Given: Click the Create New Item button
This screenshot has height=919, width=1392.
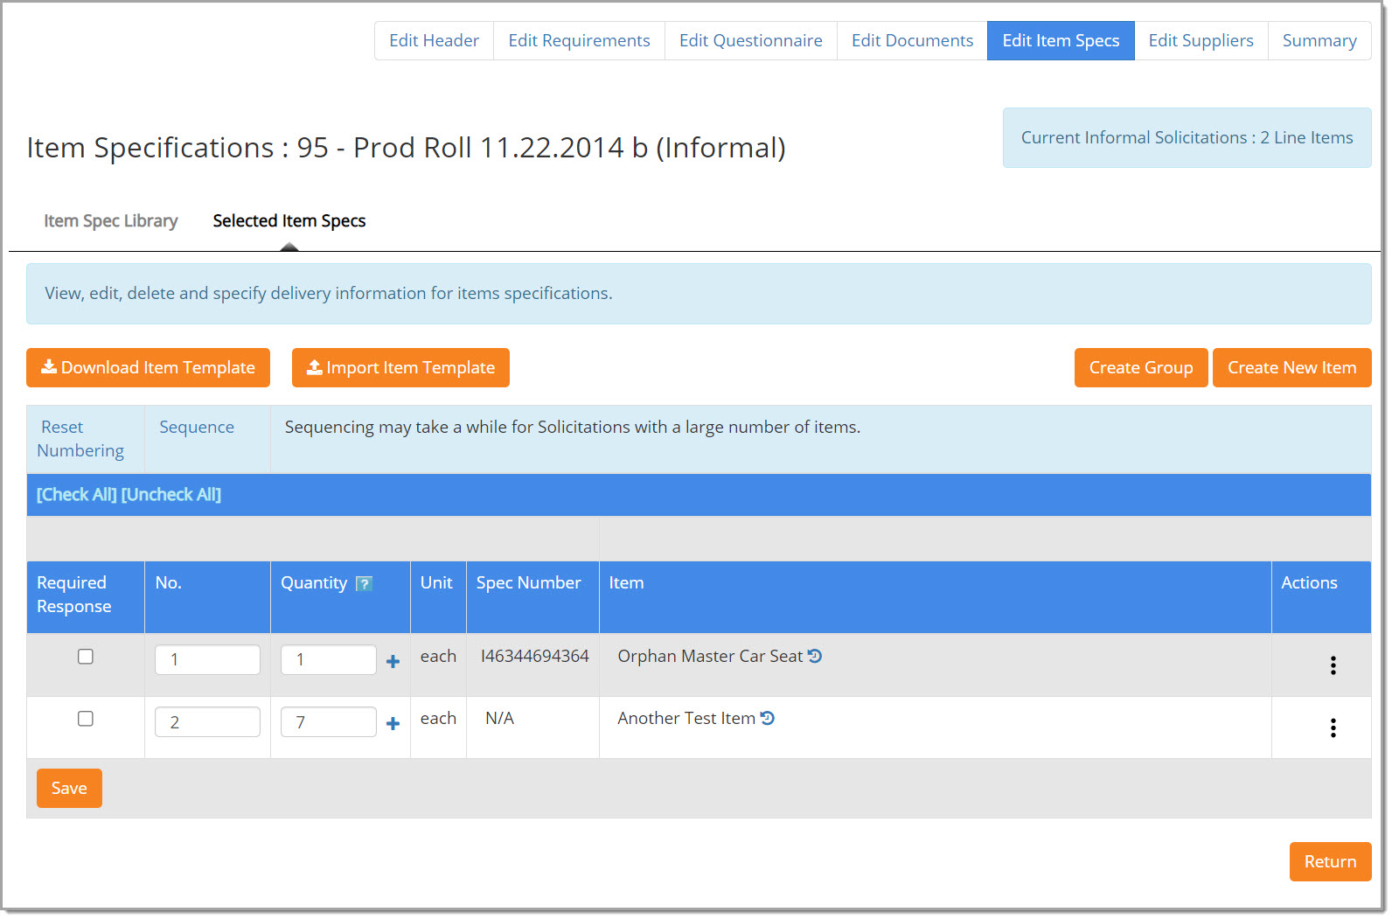Looking at the screenshot, I should coord(1291,368).
